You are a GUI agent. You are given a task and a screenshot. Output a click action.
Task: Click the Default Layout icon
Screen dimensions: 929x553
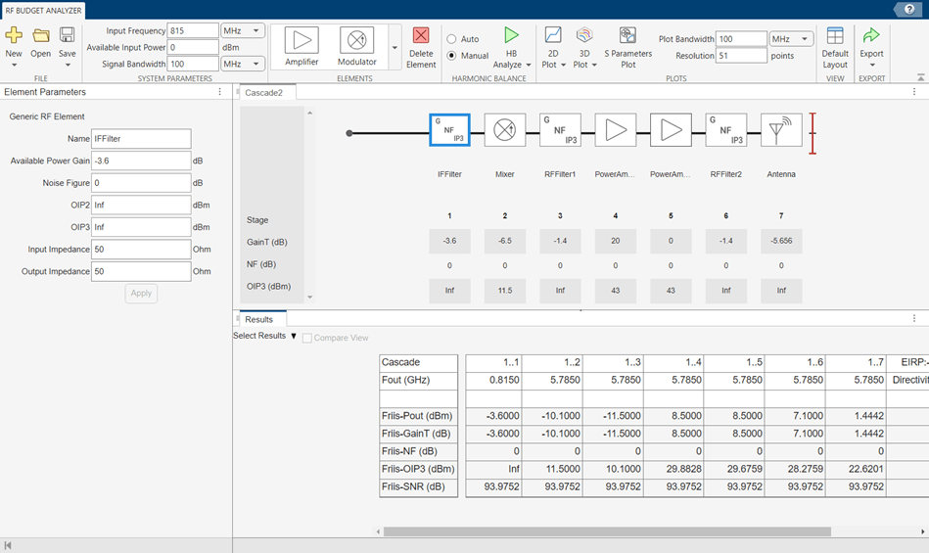pos(835,36)
